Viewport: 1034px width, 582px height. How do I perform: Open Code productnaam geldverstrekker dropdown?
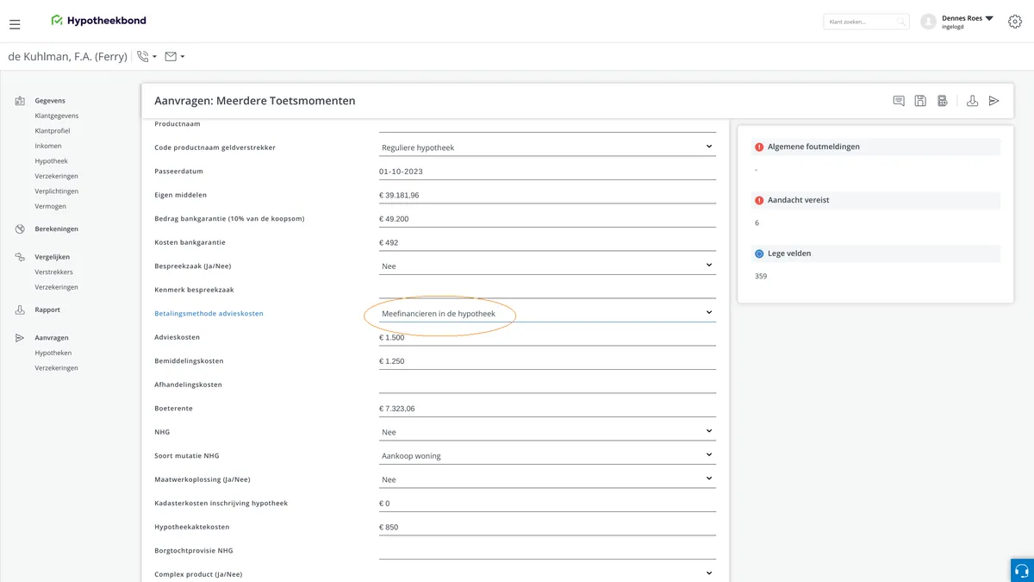click(547, 147)
